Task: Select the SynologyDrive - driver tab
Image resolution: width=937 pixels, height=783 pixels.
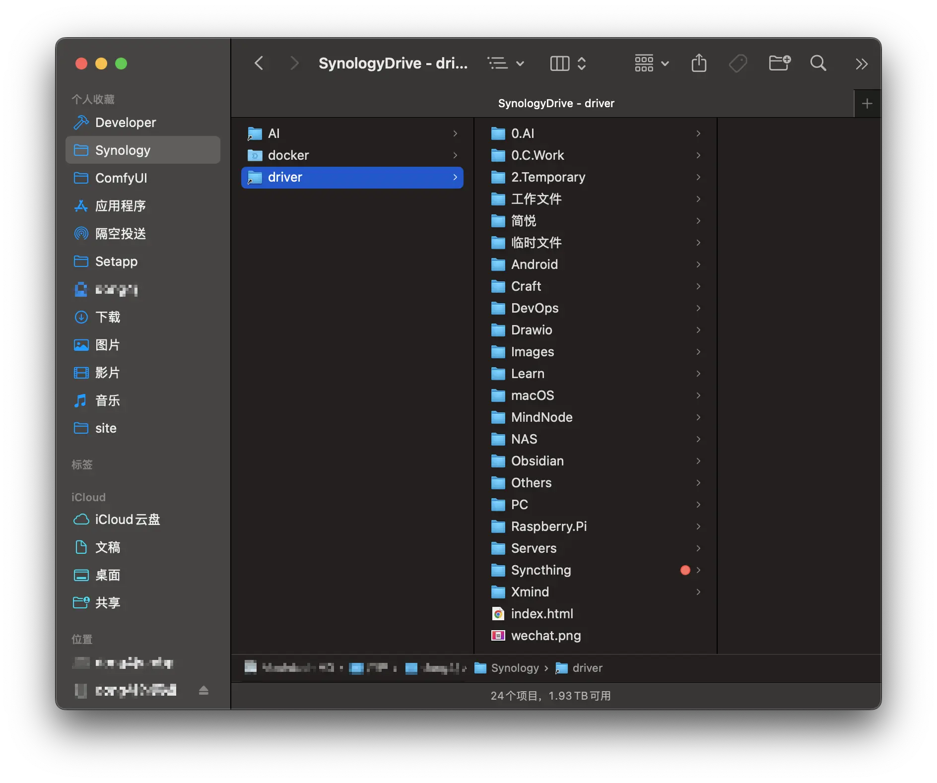Action: click(556, 104)
